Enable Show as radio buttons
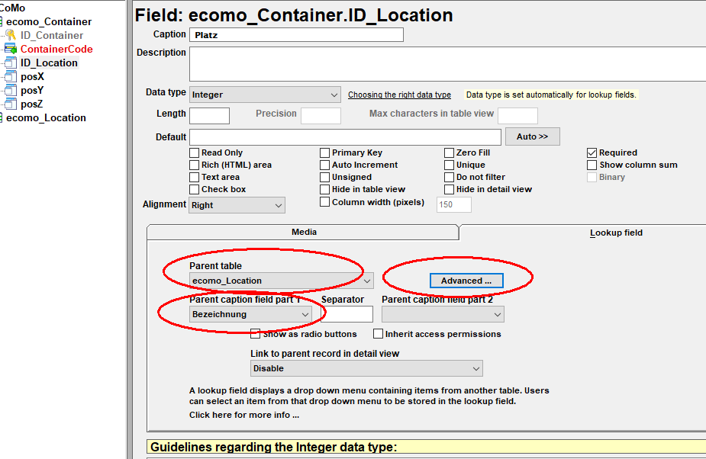Screen dimensions: 706x459 255,334
